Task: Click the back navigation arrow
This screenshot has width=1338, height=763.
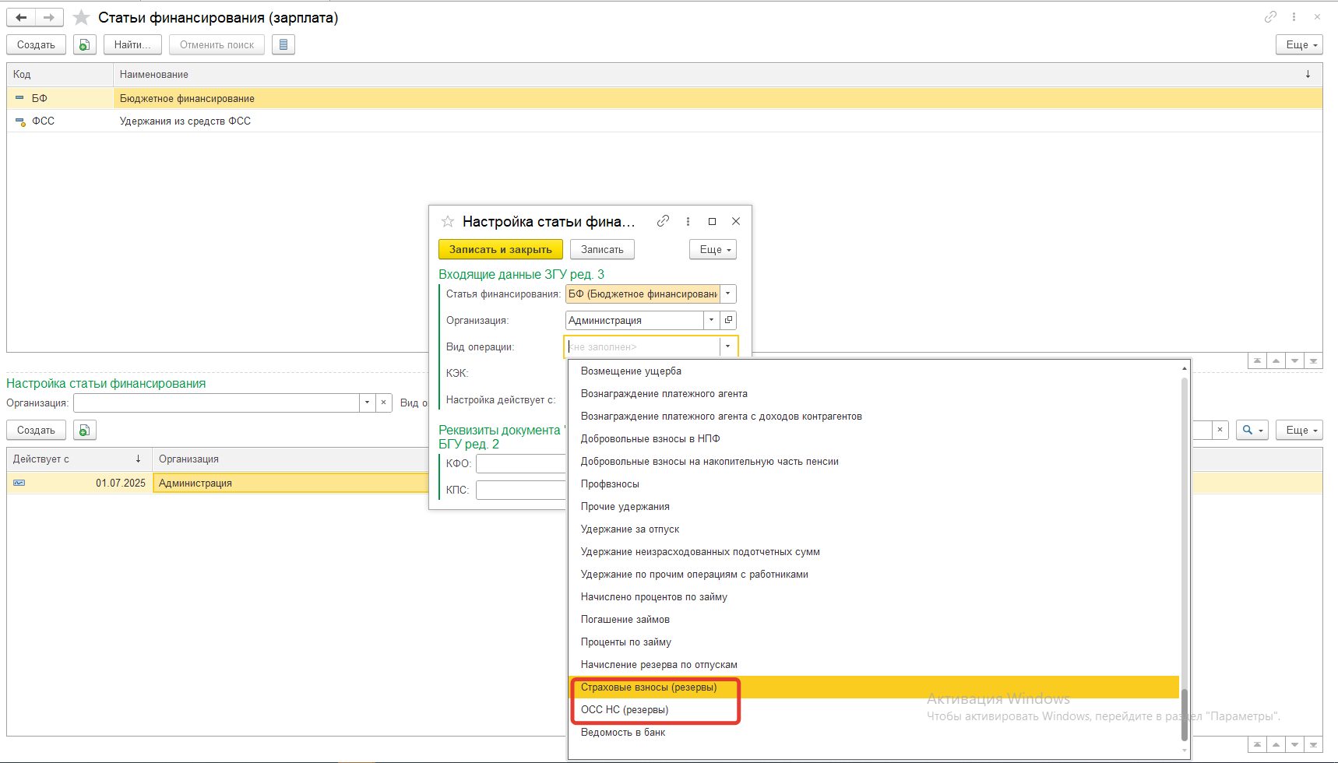Action: coord(22,17)
